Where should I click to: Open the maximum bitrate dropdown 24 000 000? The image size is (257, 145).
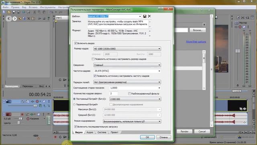(x=132, y=109)
